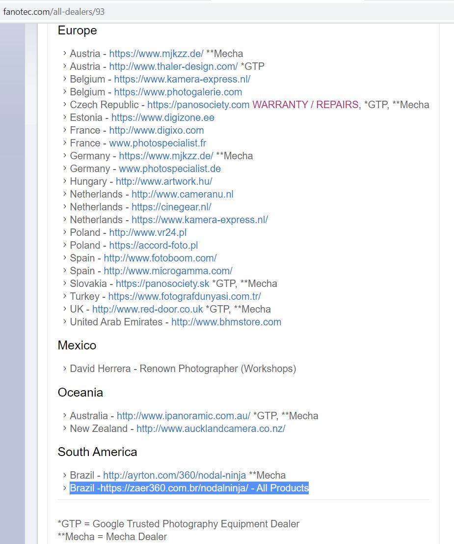Click the Europe section heading
Viewport: 454px width, 544px height.
point(77,30)
